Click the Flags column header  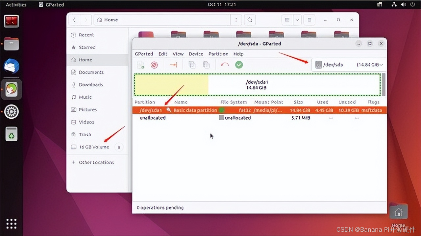coord(373,102)
